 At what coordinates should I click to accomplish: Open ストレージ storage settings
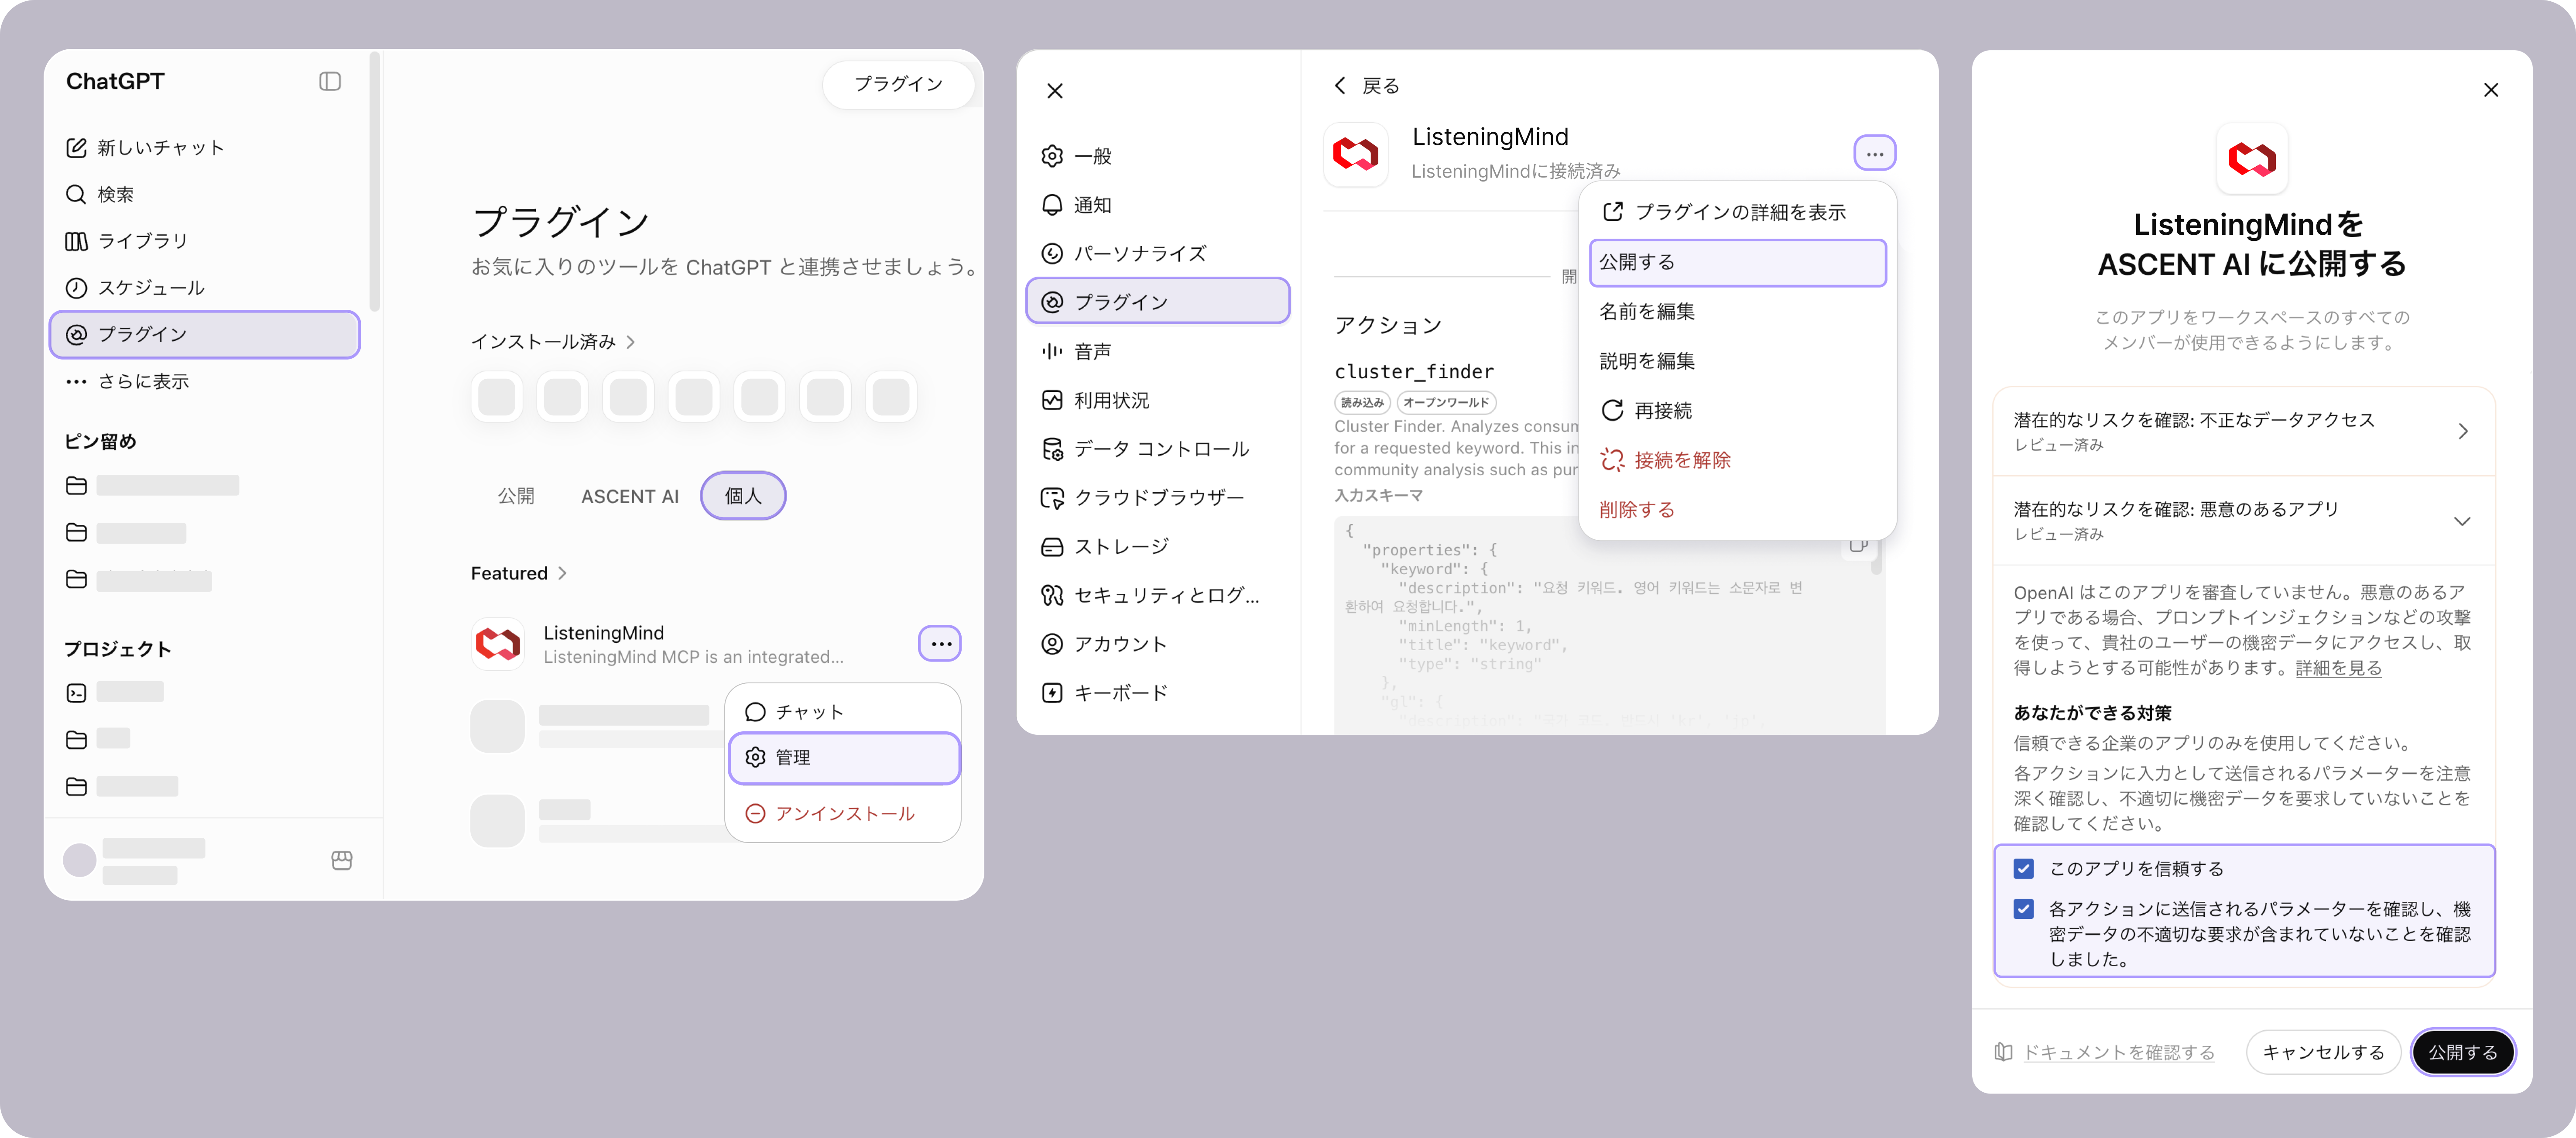pos(1158,547)
